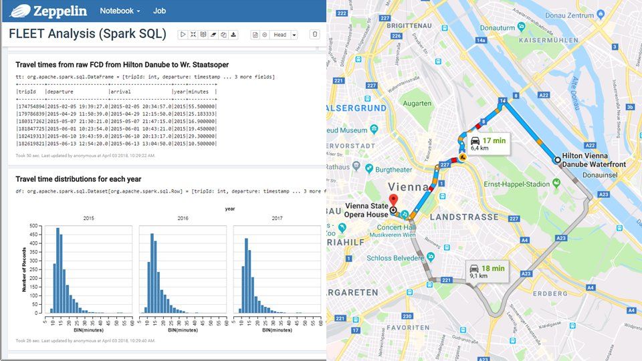This screenshot has width=642, height=361.
Task: Export this note with the download icon
Action: pos(233,35)
